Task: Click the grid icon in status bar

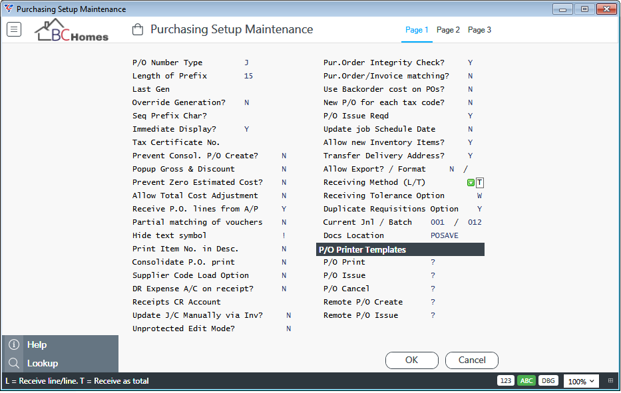Action: tap(610, 381)
